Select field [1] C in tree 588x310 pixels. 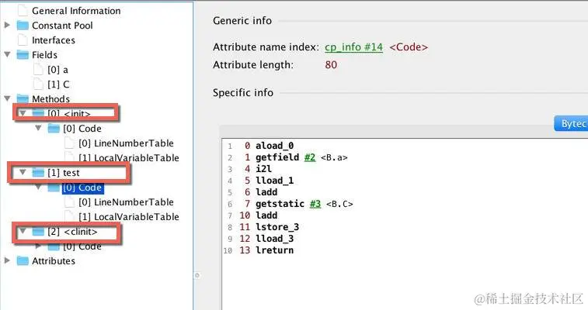pyautogui.click(x=58, y=84)
